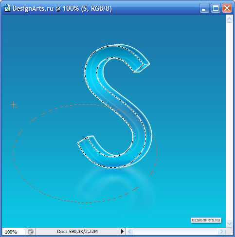Open the status bar options arrow menu
Viewport: 235px width, 237px height.
click(x=122, y=232)
